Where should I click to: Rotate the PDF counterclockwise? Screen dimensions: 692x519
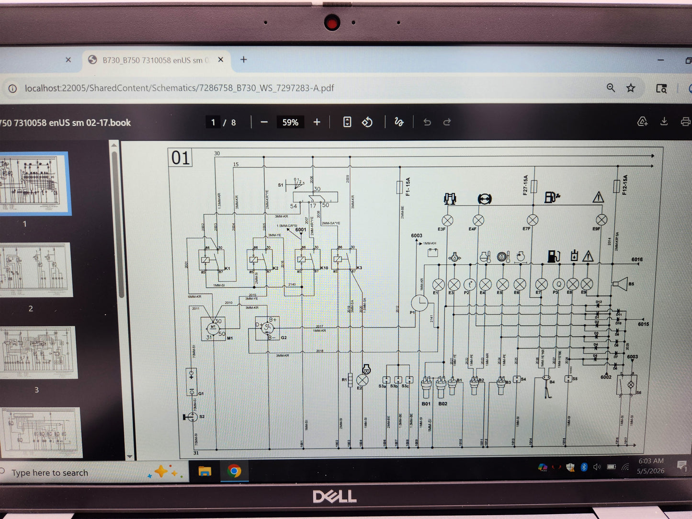(367, 123)
